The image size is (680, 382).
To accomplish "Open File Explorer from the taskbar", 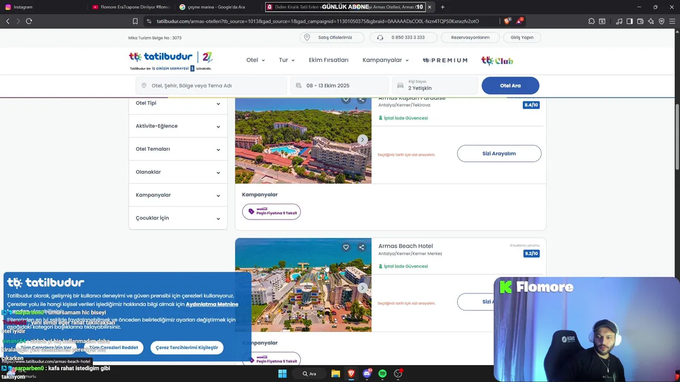I will [336, 374].
